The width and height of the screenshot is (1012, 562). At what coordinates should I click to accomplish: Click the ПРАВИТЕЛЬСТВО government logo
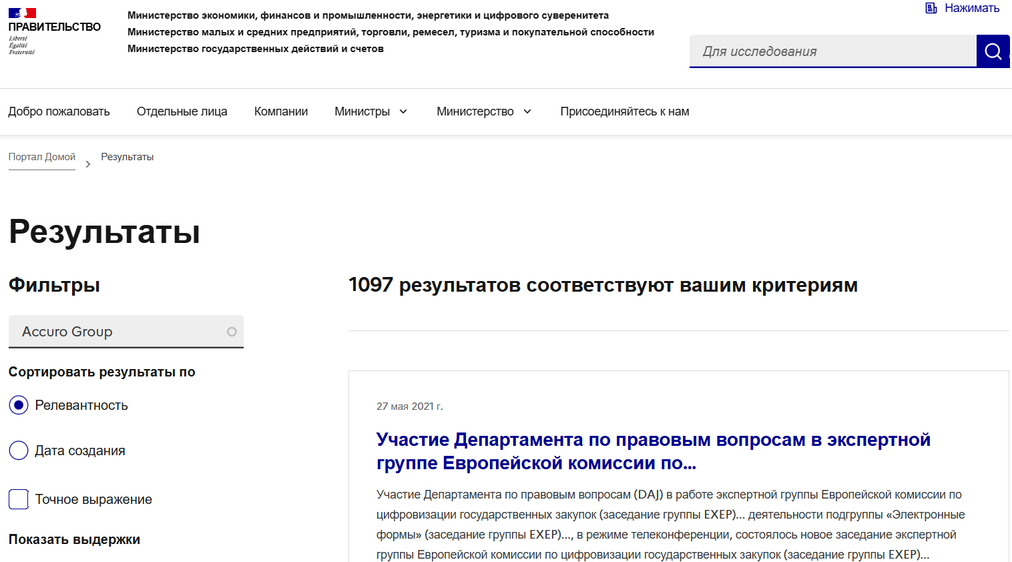(53, 28)
